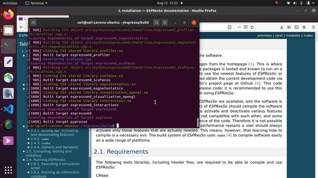Click '[100%] Built target espressomd_interactions' line
Screen dimensions: 318x178
pos(74,105)
